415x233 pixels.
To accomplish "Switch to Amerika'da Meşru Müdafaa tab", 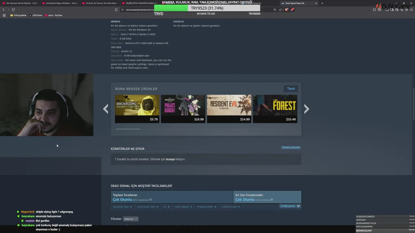I will (x=61, y=3).
